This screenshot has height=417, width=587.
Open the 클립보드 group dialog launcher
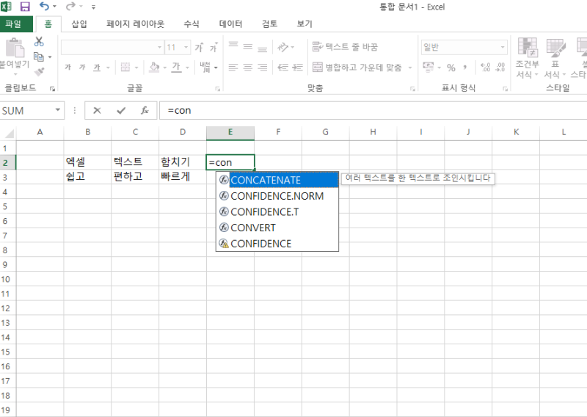52,89
